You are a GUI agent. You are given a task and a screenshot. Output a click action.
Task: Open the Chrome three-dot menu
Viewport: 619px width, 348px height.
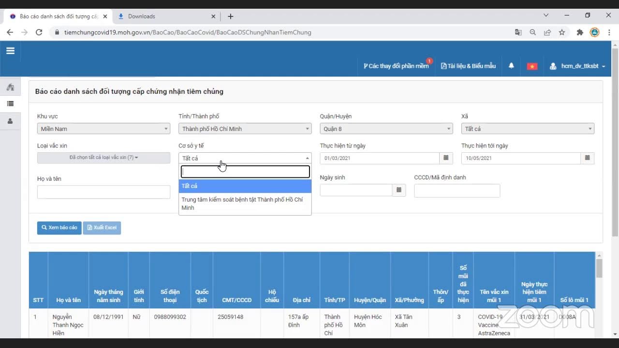[x=609, y=32]
